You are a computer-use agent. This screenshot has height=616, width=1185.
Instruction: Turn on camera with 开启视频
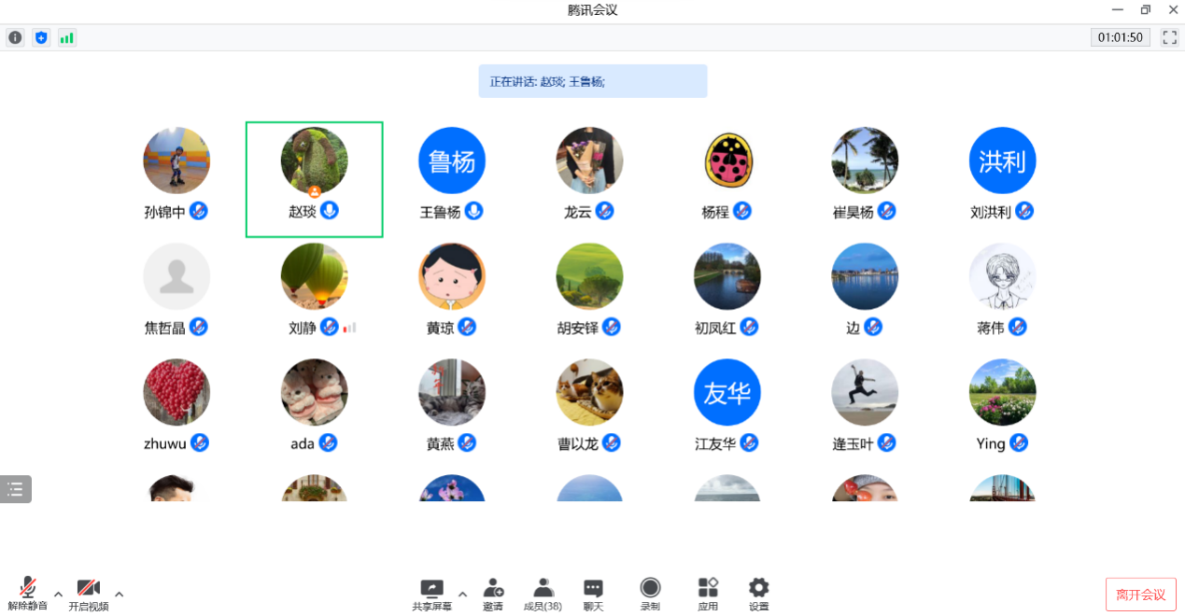point(88,593)
